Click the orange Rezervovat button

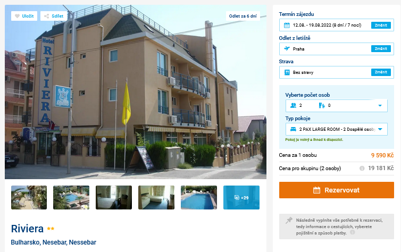[336, 190]
